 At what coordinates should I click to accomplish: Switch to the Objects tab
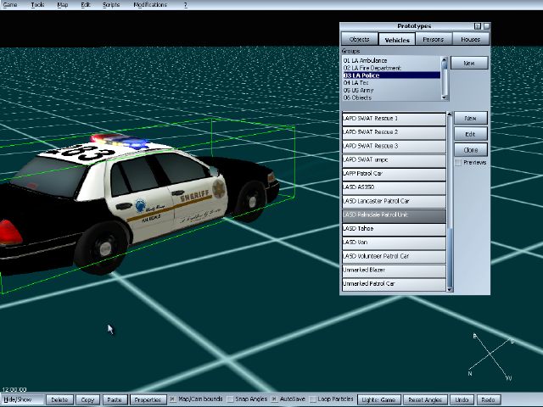pyautogui.click(x=359, y=39)
